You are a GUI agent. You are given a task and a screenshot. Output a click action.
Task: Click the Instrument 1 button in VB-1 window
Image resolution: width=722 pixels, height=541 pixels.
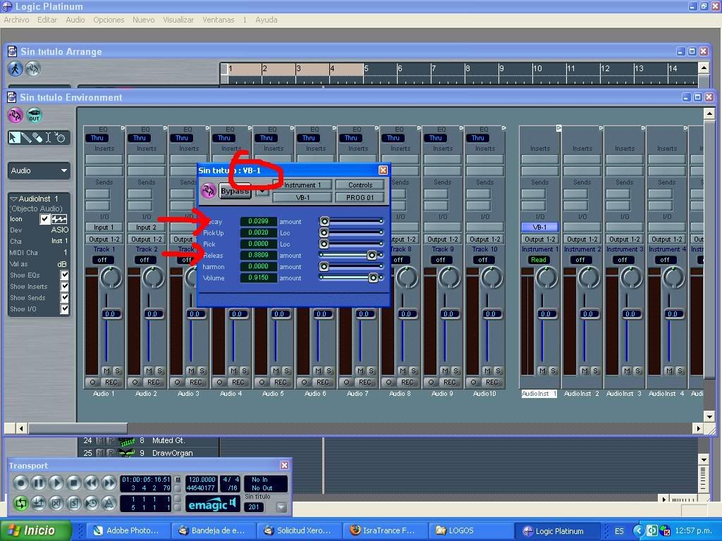[302, 185]
